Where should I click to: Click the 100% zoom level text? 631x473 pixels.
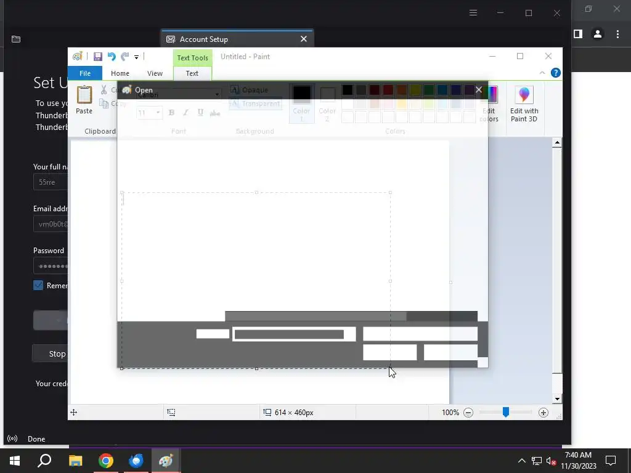point(450,413)
